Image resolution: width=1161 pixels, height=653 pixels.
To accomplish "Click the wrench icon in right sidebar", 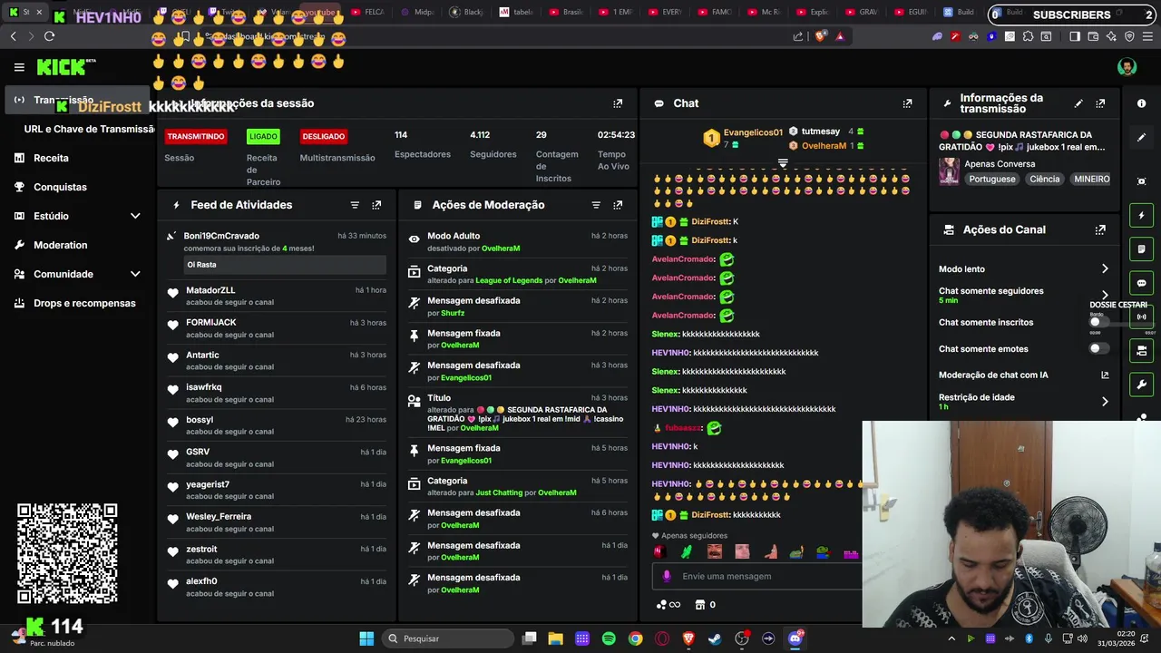I will (x=1142, y=384).
